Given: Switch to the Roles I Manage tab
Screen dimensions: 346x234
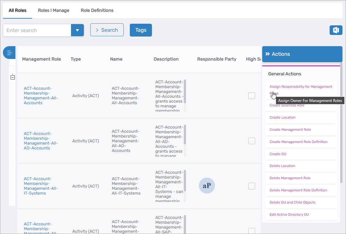Looking at the screenshot, I should click(53, 10).
